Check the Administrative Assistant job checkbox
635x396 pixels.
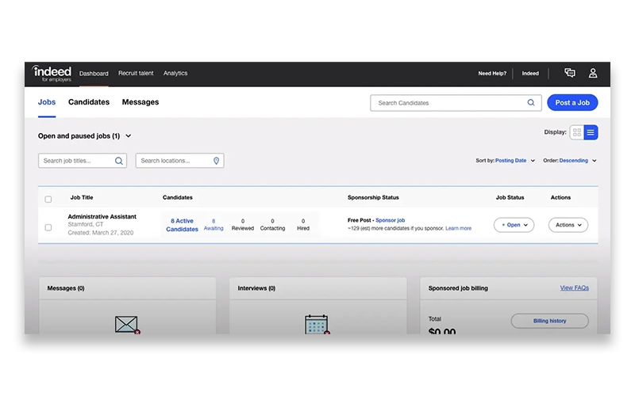coord(48,227)
